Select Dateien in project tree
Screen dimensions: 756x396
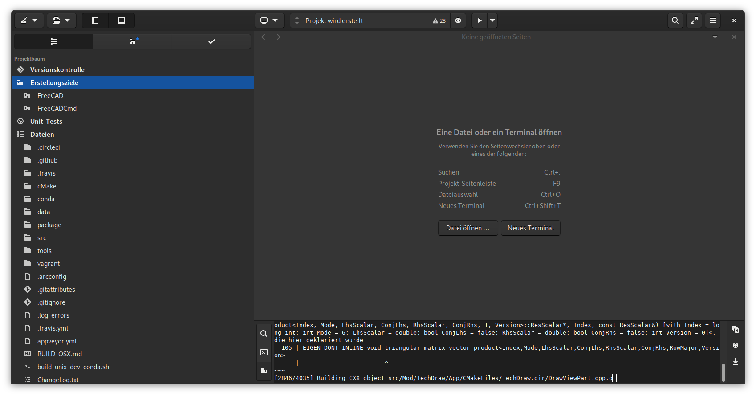[133, 135]
